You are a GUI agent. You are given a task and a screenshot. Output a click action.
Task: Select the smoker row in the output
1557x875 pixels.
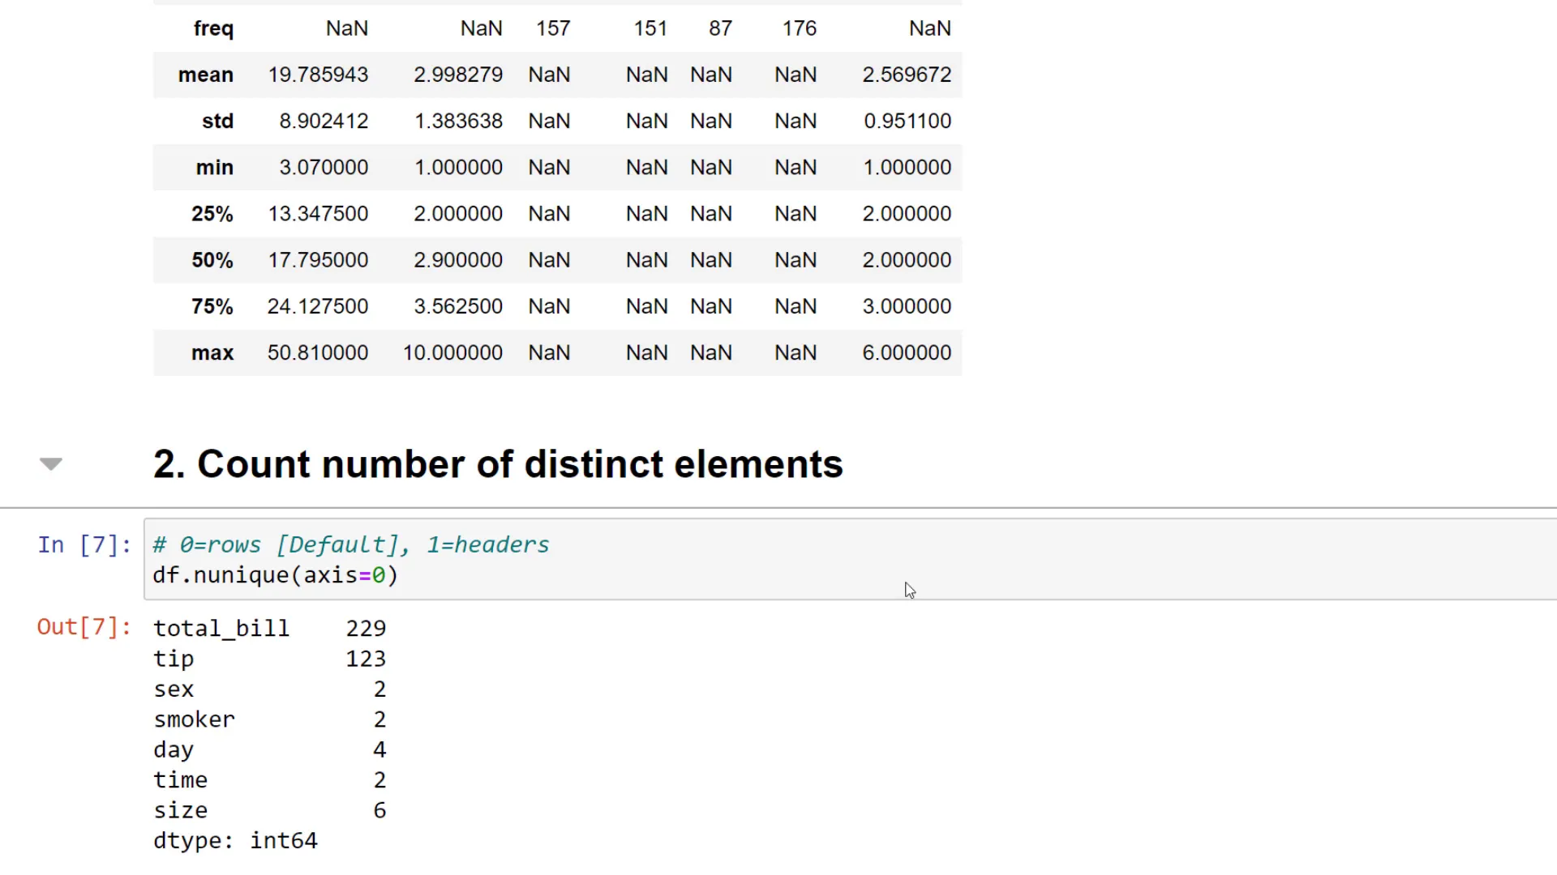click(x=194, y=719)
